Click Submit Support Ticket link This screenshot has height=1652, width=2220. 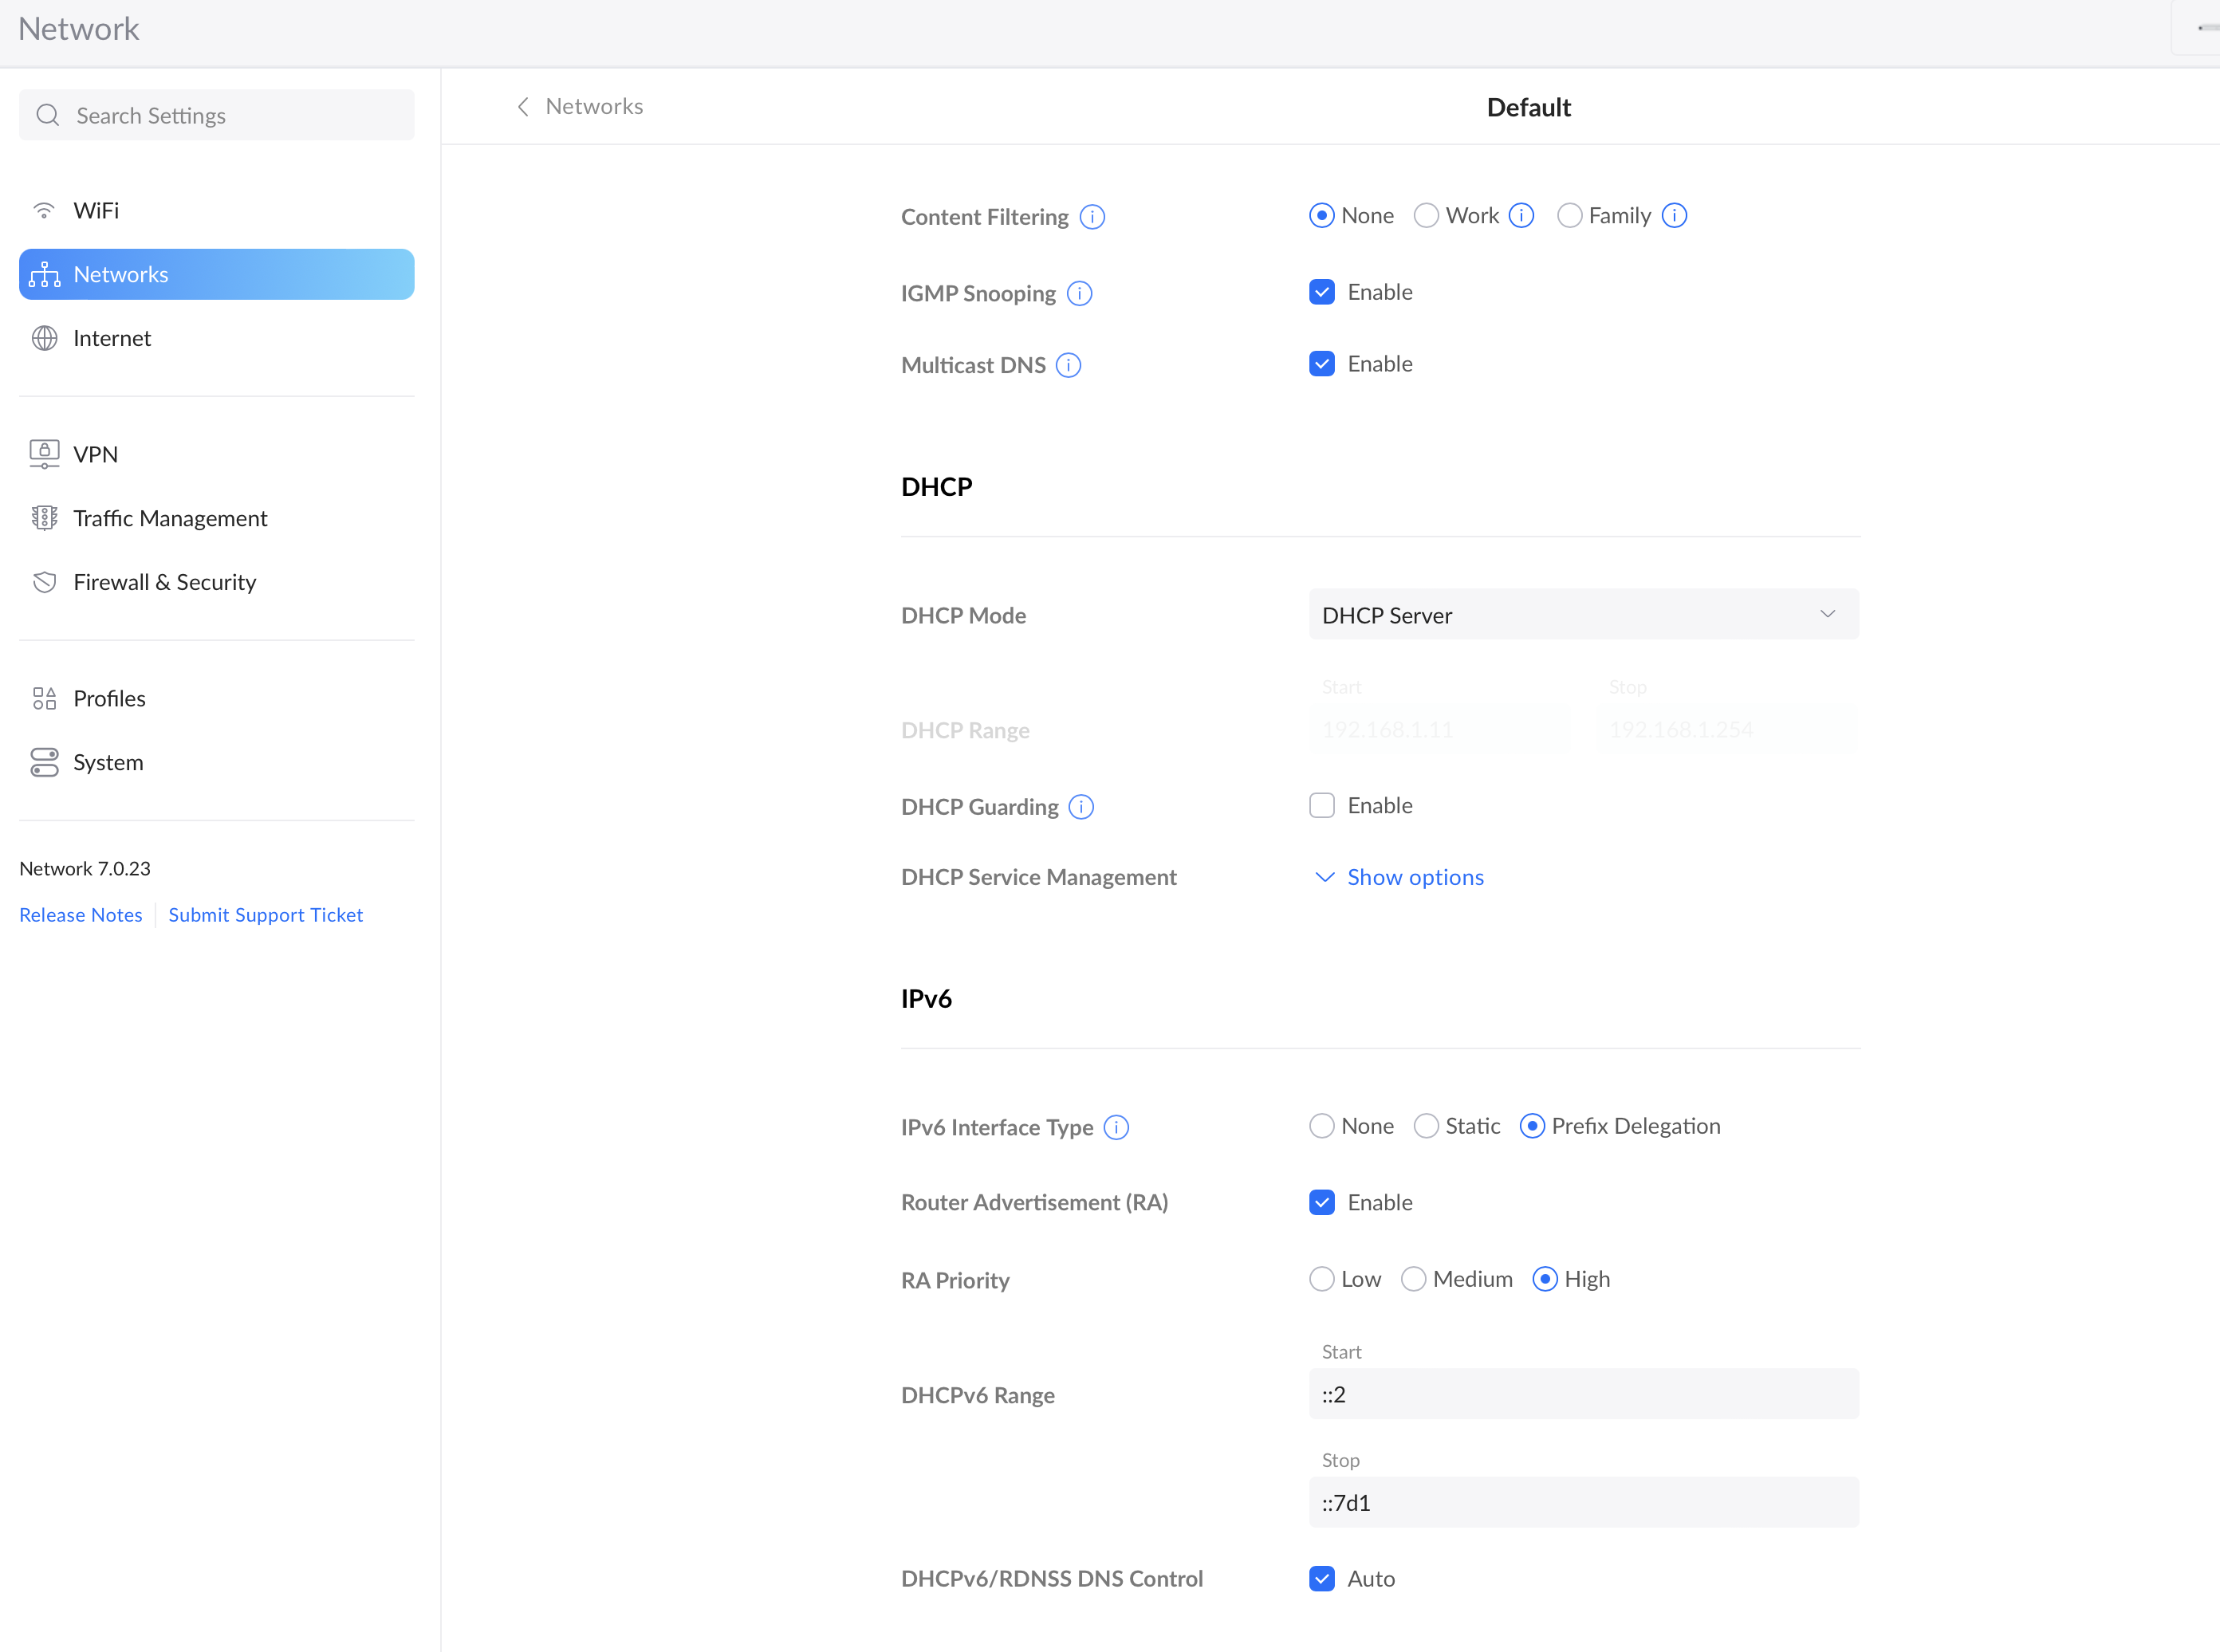265,915
